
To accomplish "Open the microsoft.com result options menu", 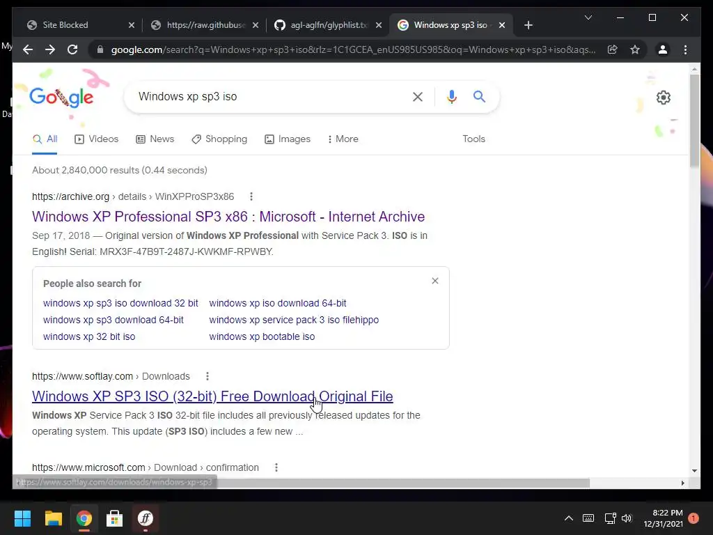I will 276,467.
